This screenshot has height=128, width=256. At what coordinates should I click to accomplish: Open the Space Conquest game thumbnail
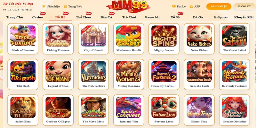pos(129,107)
